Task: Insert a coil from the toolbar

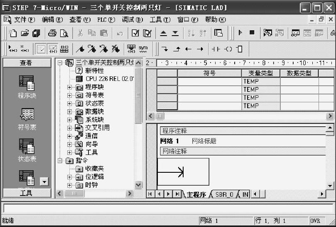Action: point(228,49)
